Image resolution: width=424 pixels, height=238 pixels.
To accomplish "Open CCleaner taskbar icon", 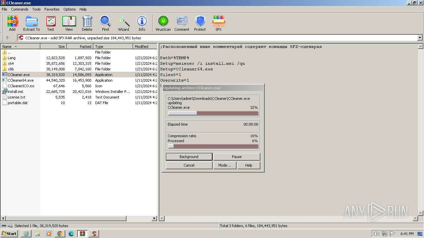I will 94,234.
